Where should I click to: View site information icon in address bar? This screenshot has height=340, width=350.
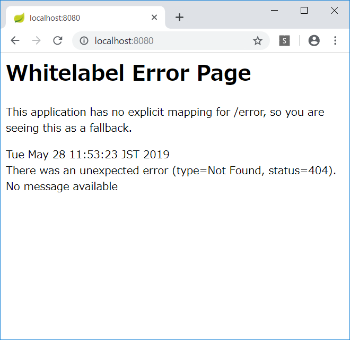point(84,41)
